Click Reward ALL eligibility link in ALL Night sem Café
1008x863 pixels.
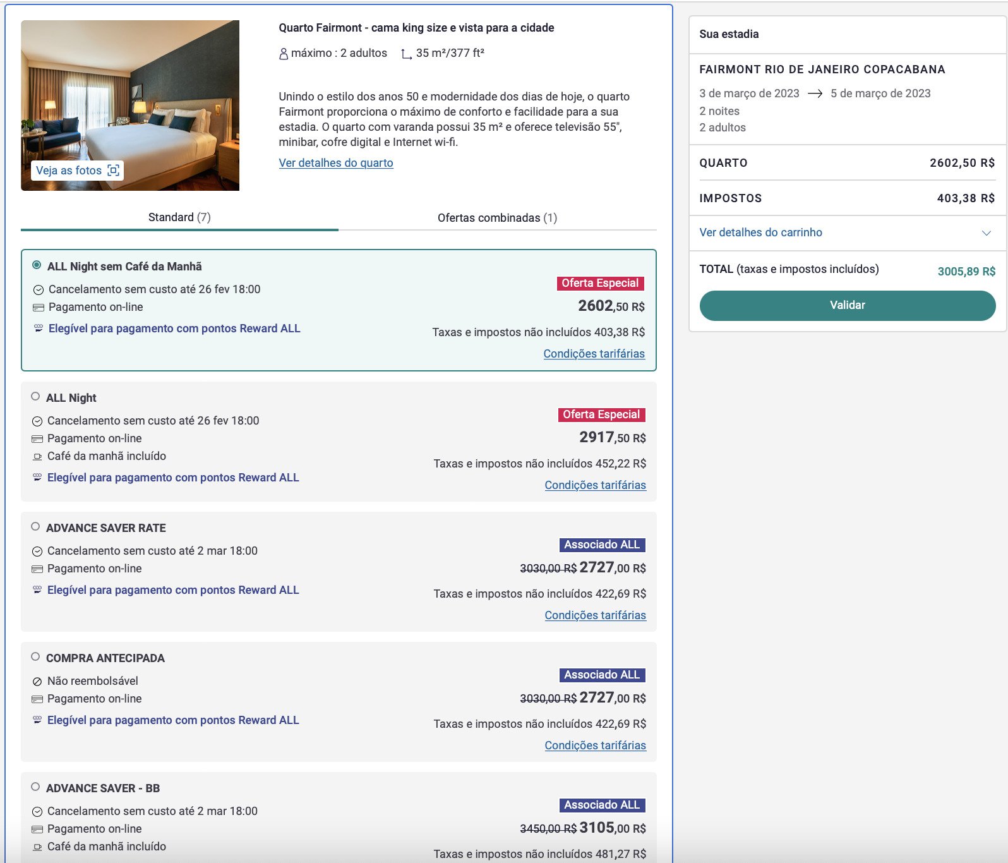click(x=174, y=329)
